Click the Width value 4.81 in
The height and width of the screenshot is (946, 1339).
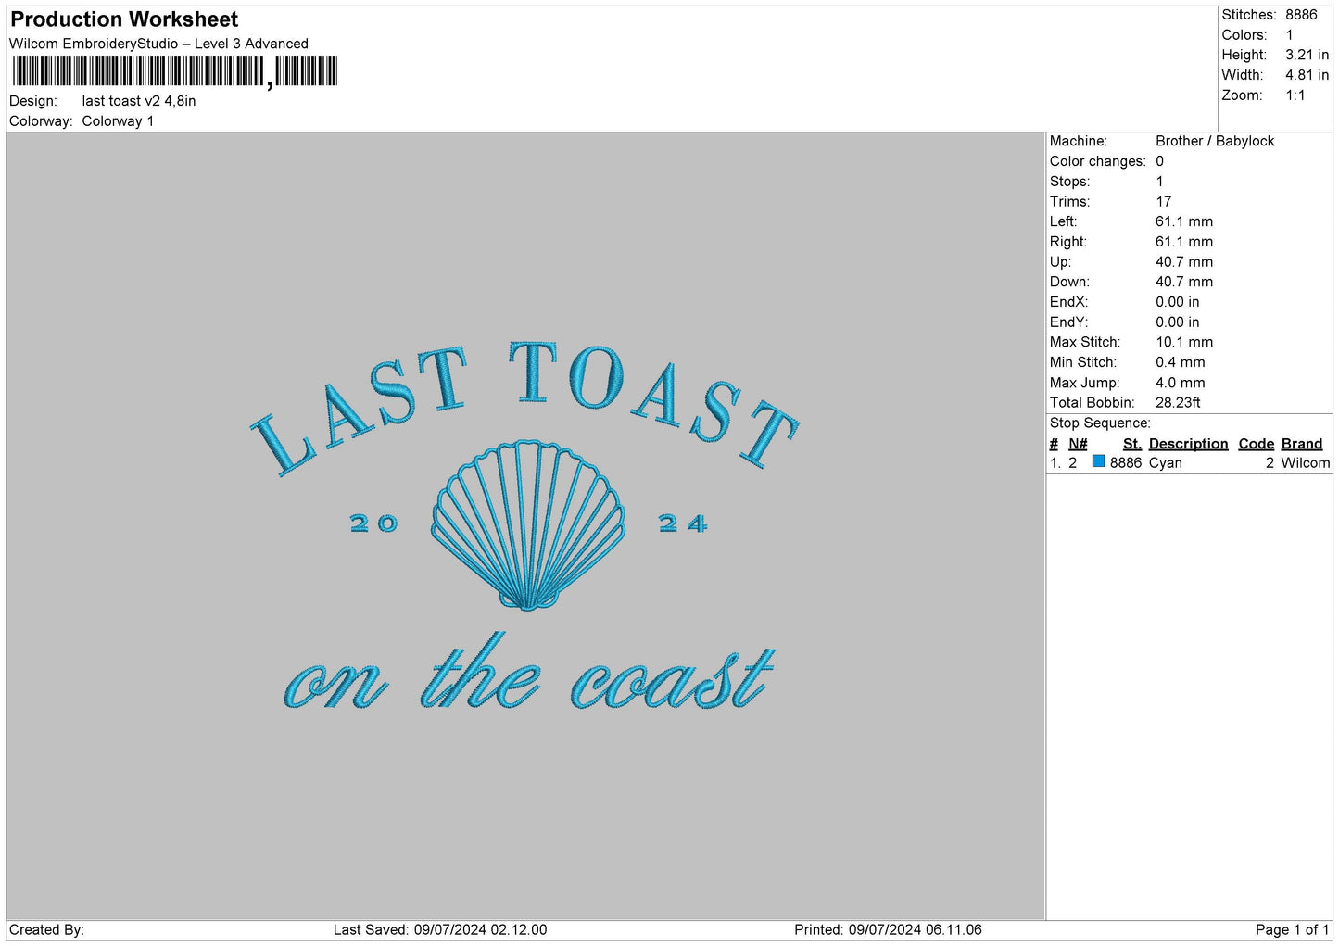coord(1307,75)
